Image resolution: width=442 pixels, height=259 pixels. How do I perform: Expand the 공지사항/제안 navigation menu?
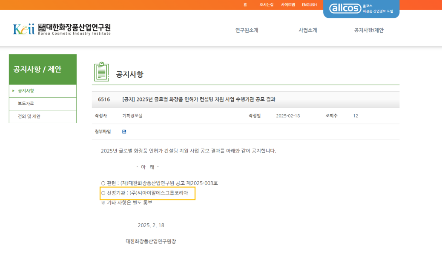point(369,30)
